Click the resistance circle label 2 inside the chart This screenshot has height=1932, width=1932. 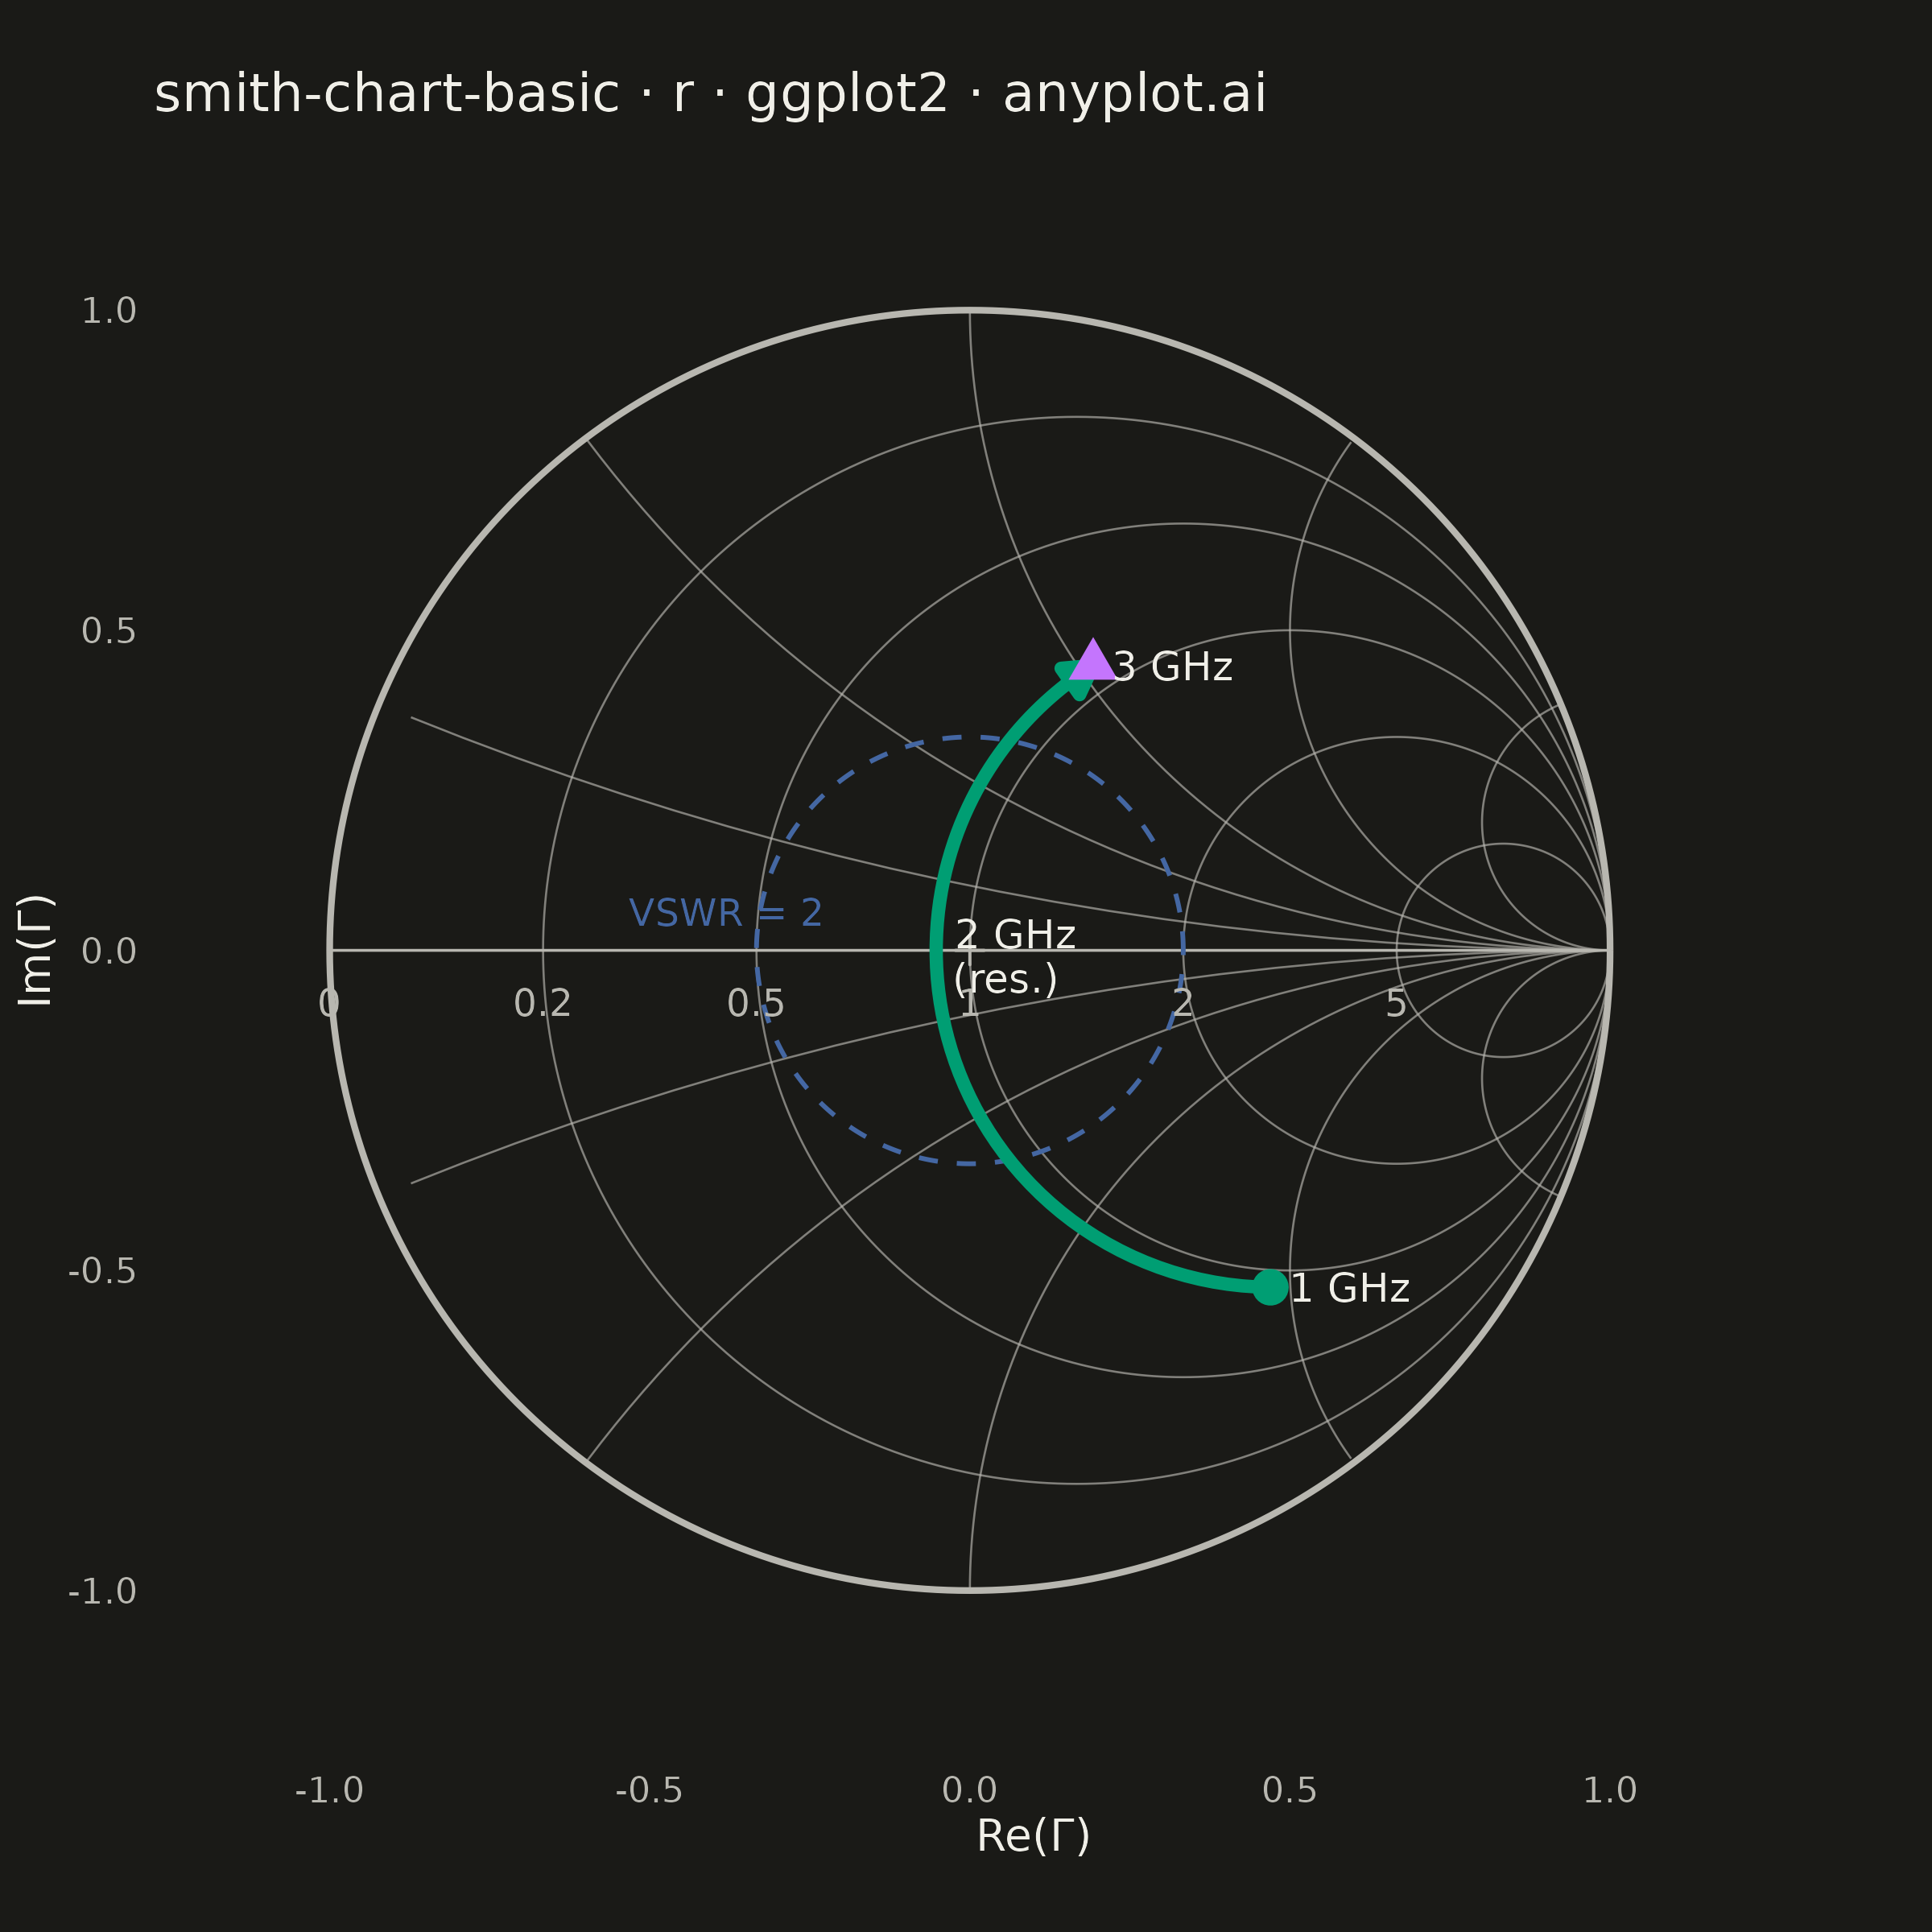1183,1003
